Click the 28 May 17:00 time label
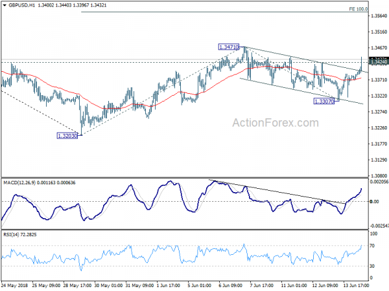This screenshot has height=291, width=389. 77,285
